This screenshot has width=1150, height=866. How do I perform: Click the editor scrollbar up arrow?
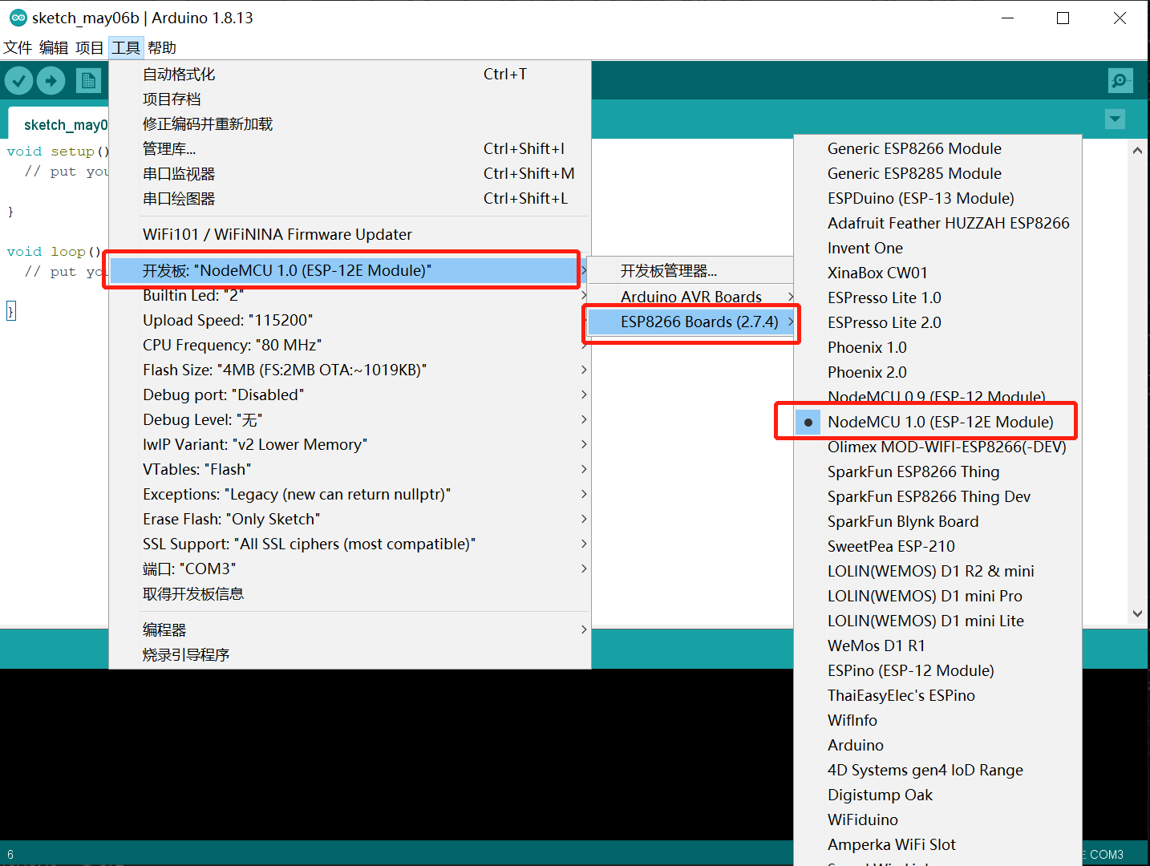click(x=1137, y=150)
